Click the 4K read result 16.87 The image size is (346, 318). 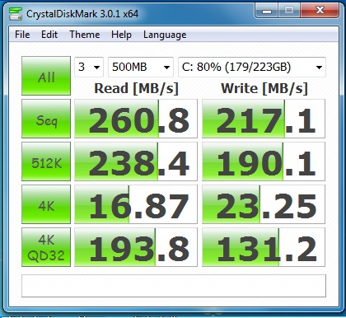coord(136,204)
